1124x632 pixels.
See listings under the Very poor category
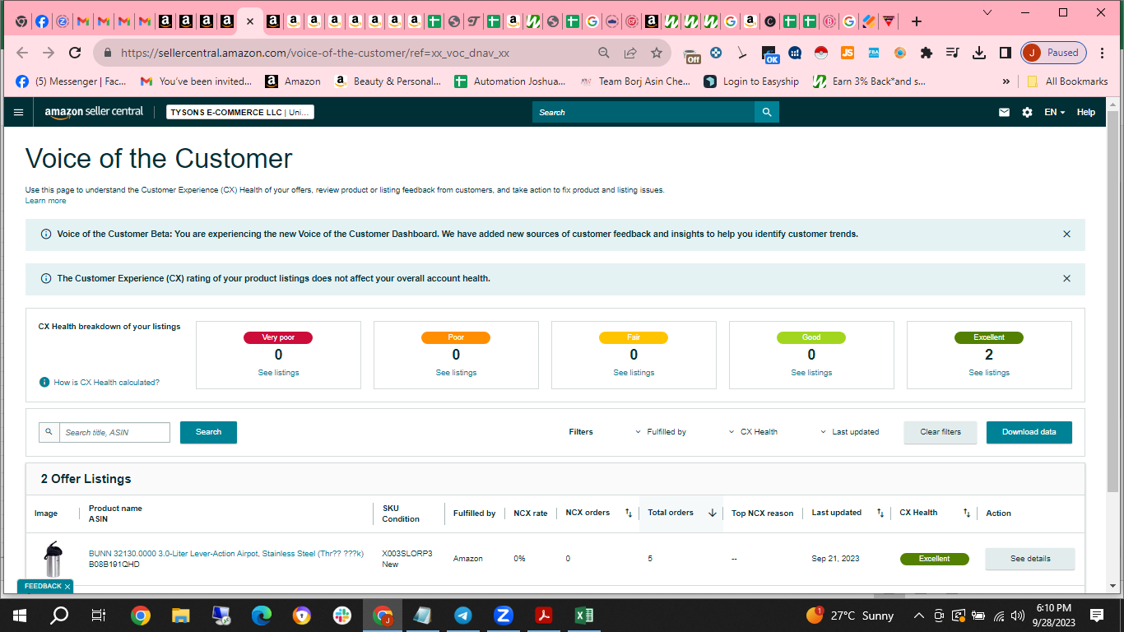click(278, 373)
